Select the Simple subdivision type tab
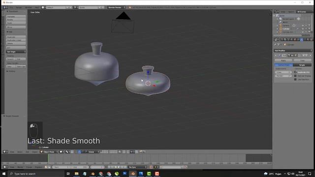Viewport: 315px width, 177px height. pos(302,65)
